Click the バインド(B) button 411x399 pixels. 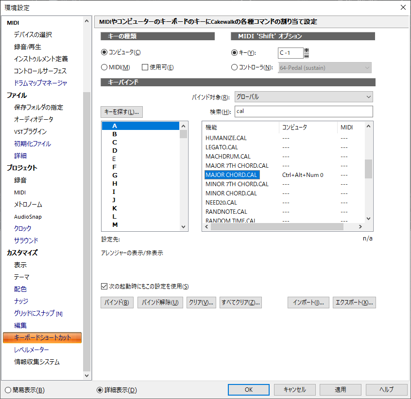117,303
